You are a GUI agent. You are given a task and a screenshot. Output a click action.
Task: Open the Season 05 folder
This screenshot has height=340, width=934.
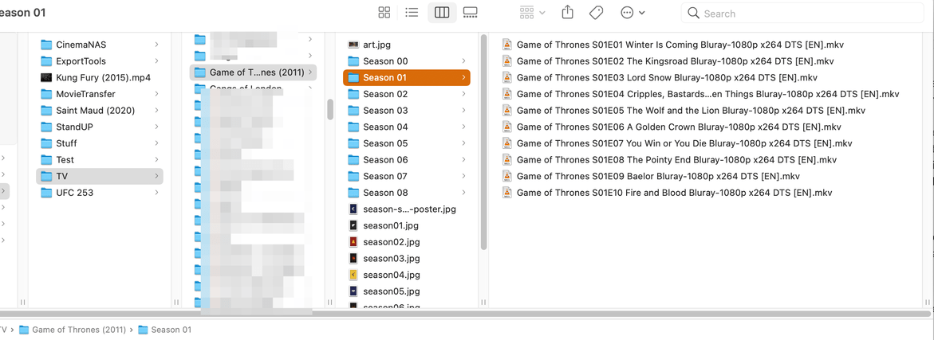pos(407,143)
